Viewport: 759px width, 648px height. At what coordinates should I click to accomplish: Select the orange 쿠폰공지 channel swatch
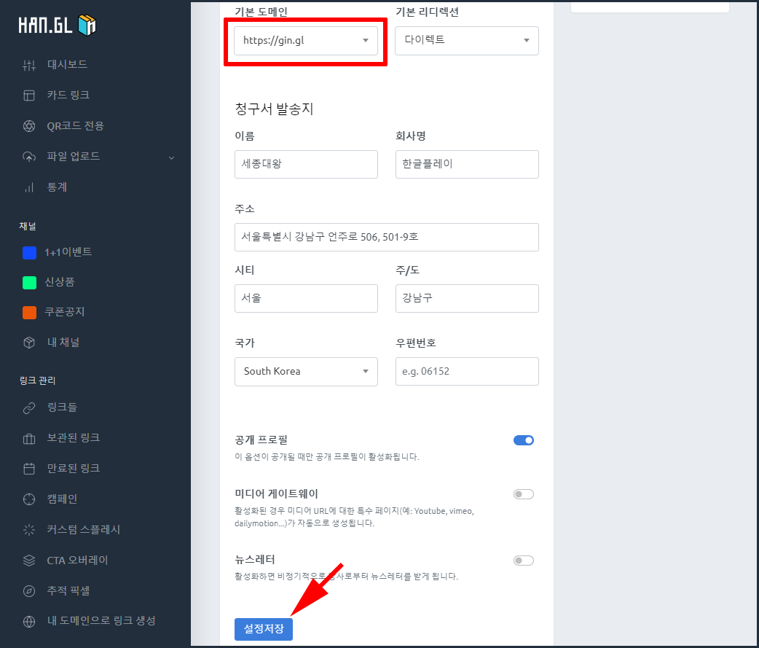tap(30, 313)
